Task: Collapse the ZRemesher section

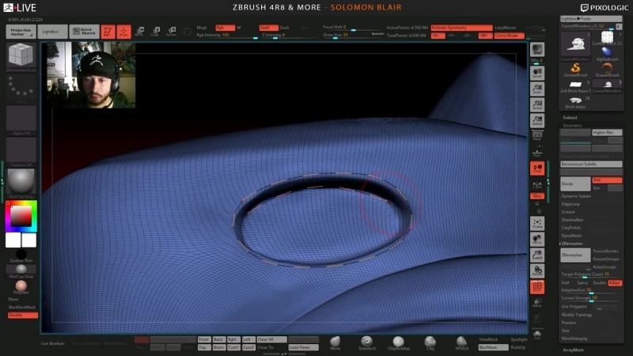Action: point(572,244)
